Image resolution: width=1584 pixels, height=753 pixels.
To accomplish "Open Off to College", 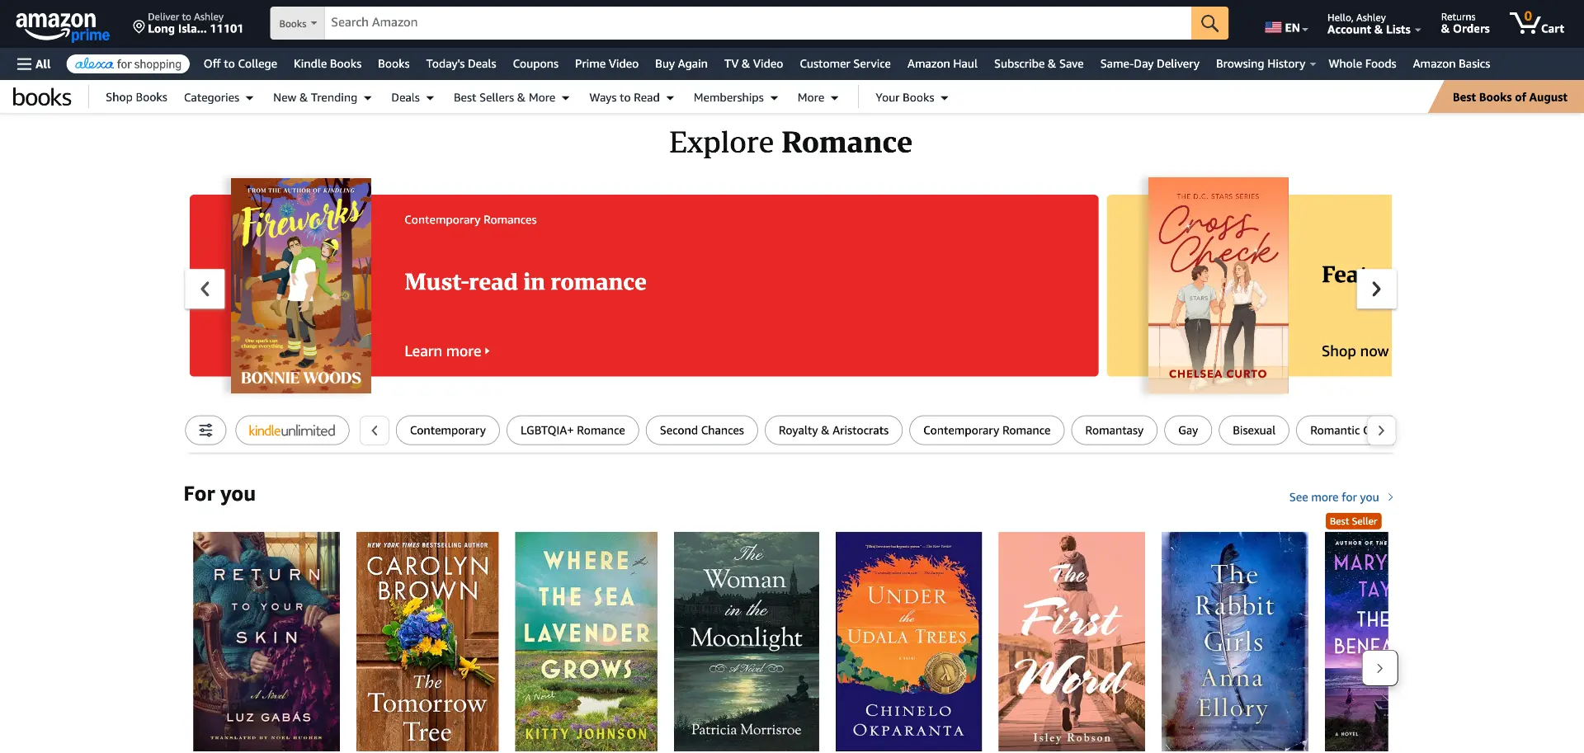I will pyautogui.click(x=240, y=64).
